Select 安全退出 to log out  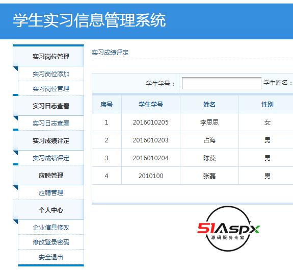[x=51, y=257]
